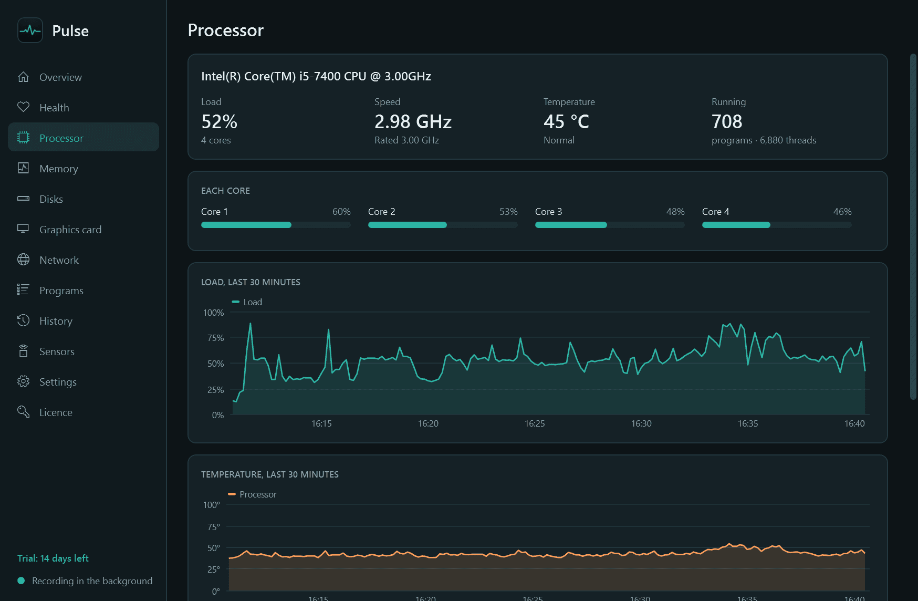Click the 52% load value
Viewport: 918px width, 601px height.
pos(220,121)
